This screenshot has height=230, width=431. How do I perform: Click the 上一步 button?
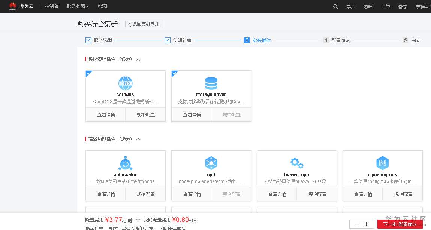362,224
